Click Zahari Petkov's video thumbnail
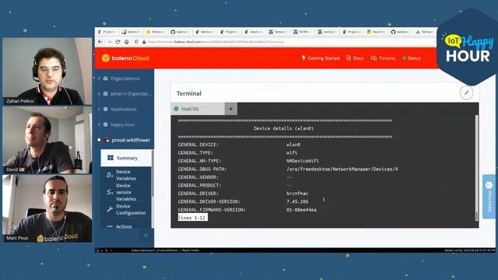The height and width of the screenshot is (280, 498). [x=47, y=71]
